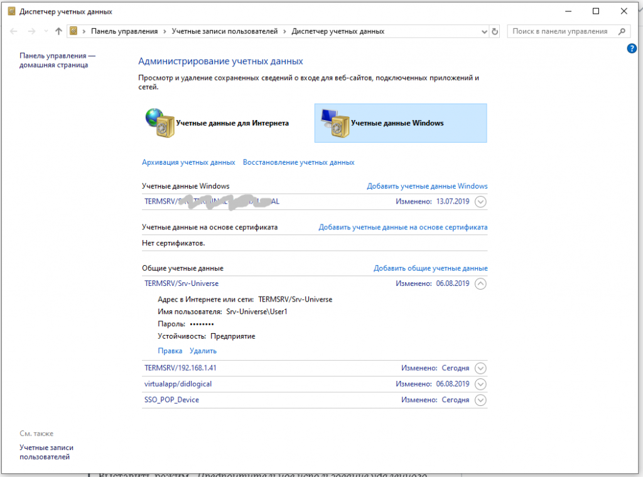Image resolution: width=643 pixels, height=477 pixels.
Task: Click the Refresh address bar button
Action: pos(495,31)
